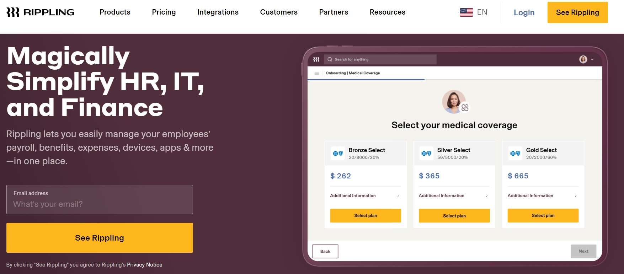
Task: Click the large See Rippling button
Action: tap(100, 238)
